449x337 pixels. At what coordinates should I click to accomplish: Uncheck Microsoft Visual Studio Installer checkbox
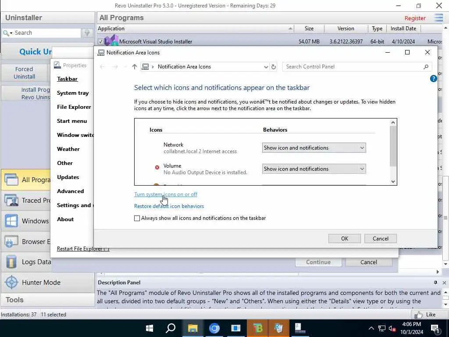tap(100, 41)
